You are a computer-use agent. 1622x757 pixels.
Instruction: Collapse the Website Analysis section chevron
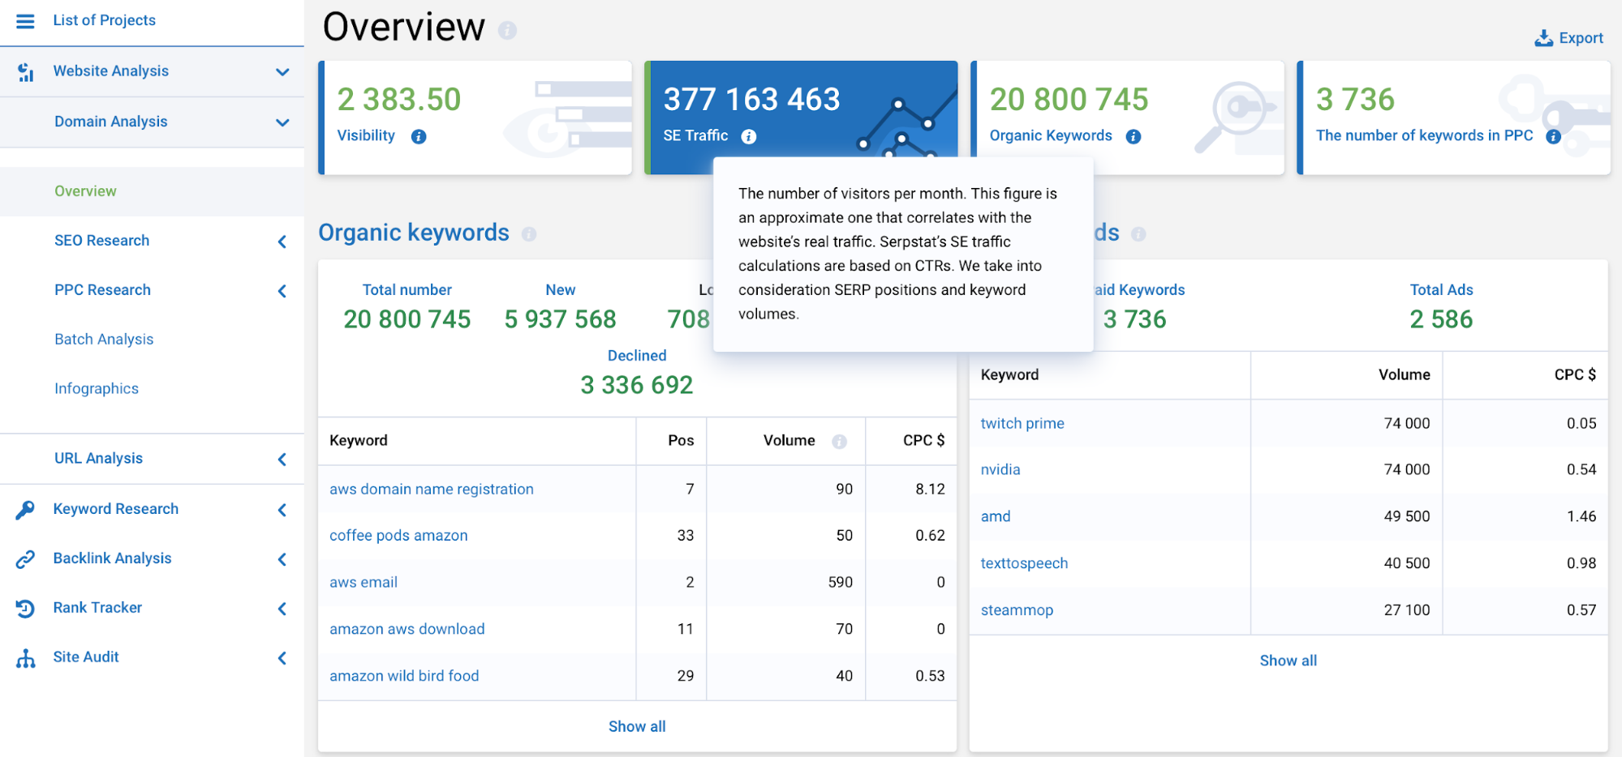(x=282, y=72)
